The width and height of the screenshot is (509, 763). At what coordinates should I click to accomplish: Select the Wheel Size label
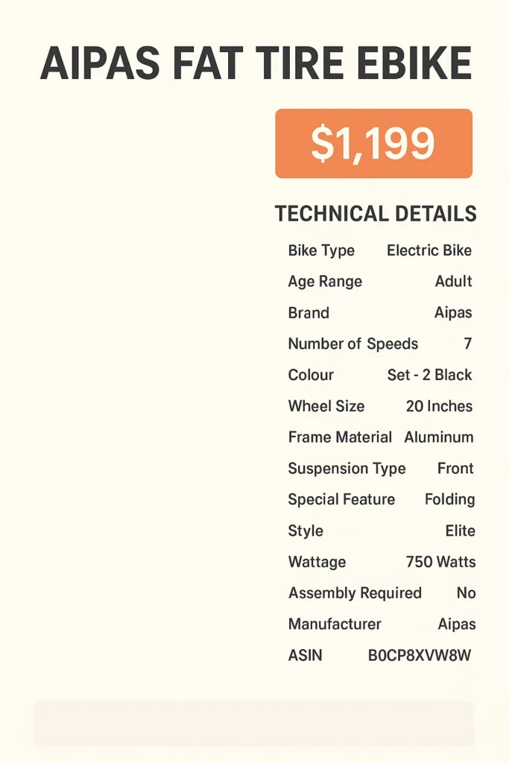click(326, 406)
